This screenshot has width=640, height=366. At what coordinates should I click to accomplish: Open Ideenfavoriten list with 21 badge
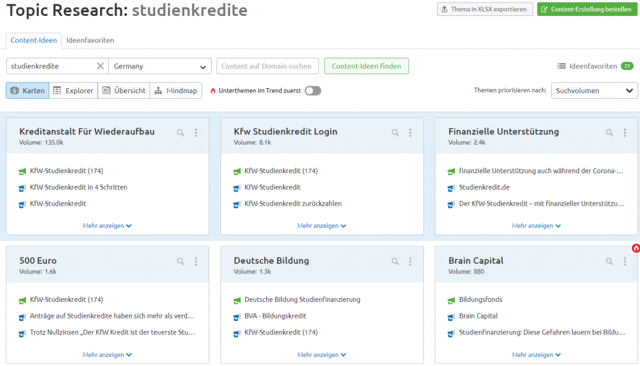[x=596, y=66]
